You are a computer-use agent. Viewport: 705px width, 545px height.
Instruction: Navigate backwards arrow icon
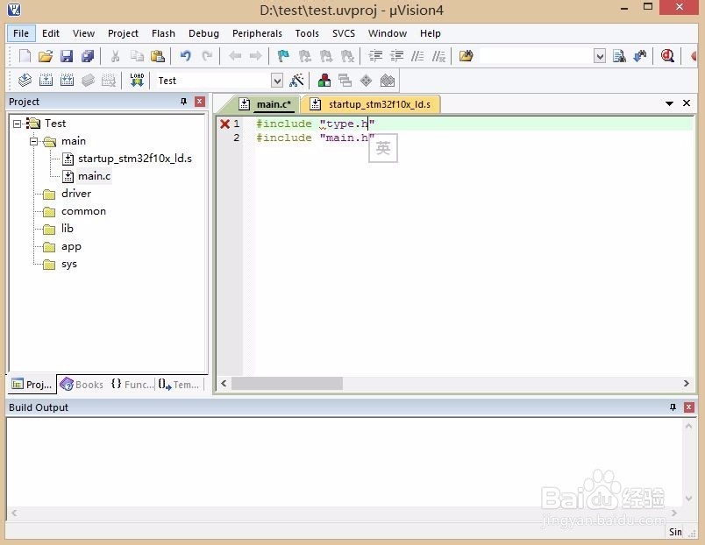[235, 56]
